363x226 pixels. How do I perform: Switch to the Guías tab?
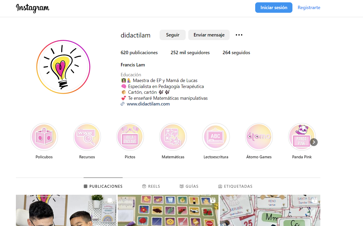pyautogui.click(x=189, y=186)
